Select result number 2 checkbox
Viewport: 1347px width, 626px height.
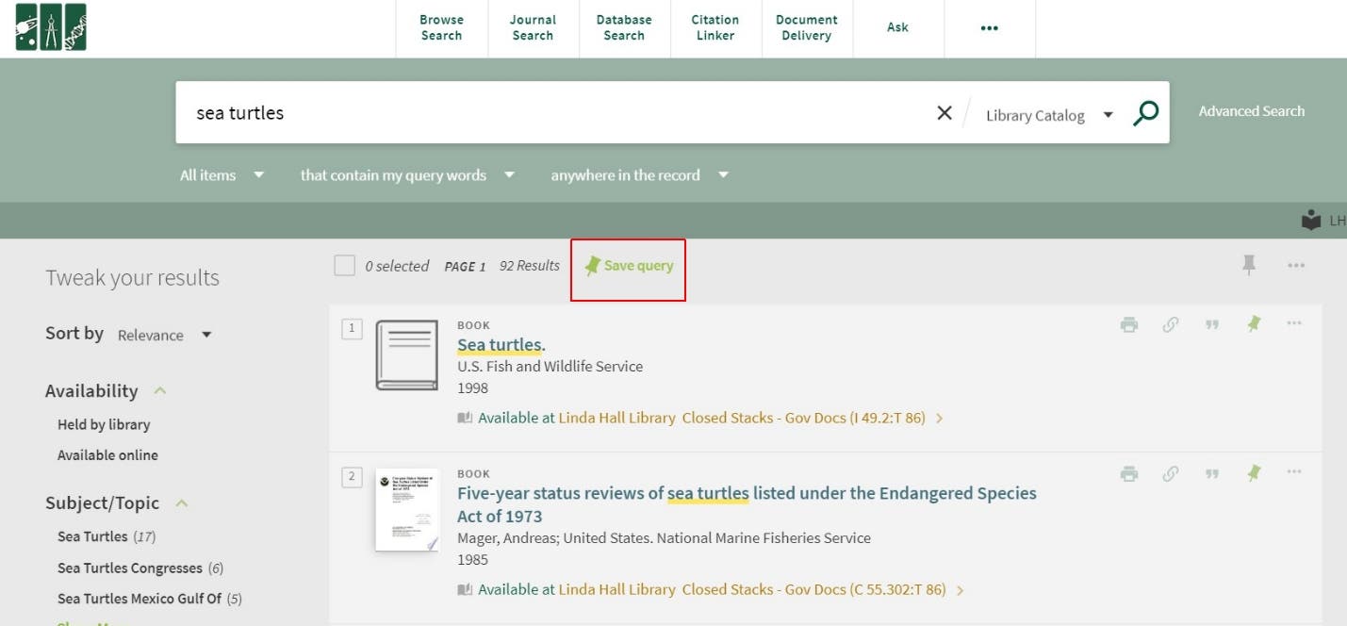point(352,477)
